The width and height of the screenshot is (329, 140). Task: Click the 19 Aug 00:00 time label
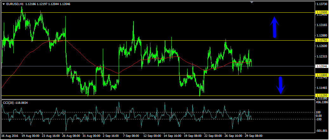pyautogui.click(x=31, y=136)
